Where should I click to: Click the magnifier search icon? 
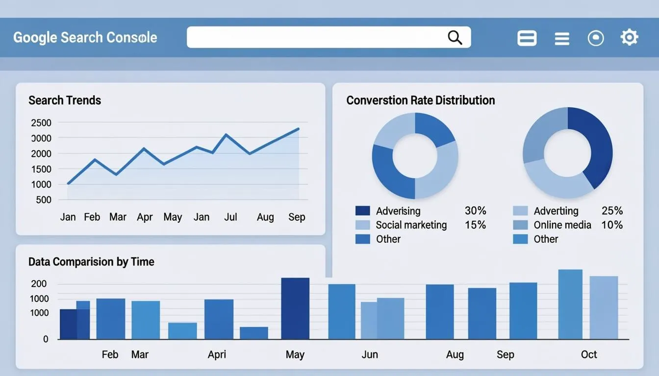pos(455,37)
